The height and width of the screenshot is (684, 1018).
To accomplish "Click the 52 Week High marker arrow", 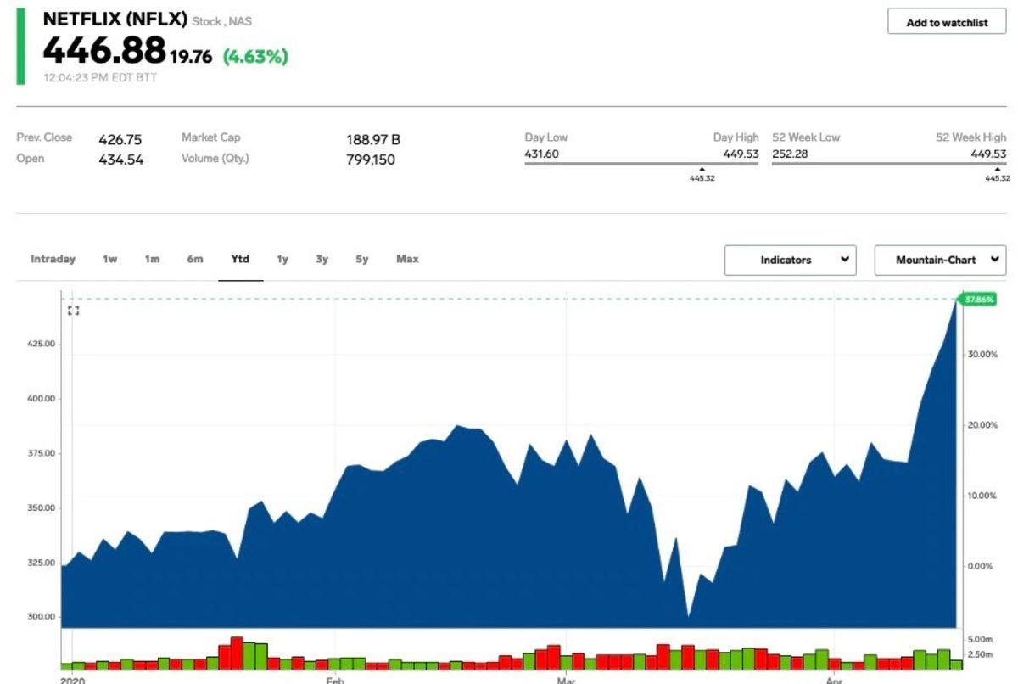I will tap(997, 169).
